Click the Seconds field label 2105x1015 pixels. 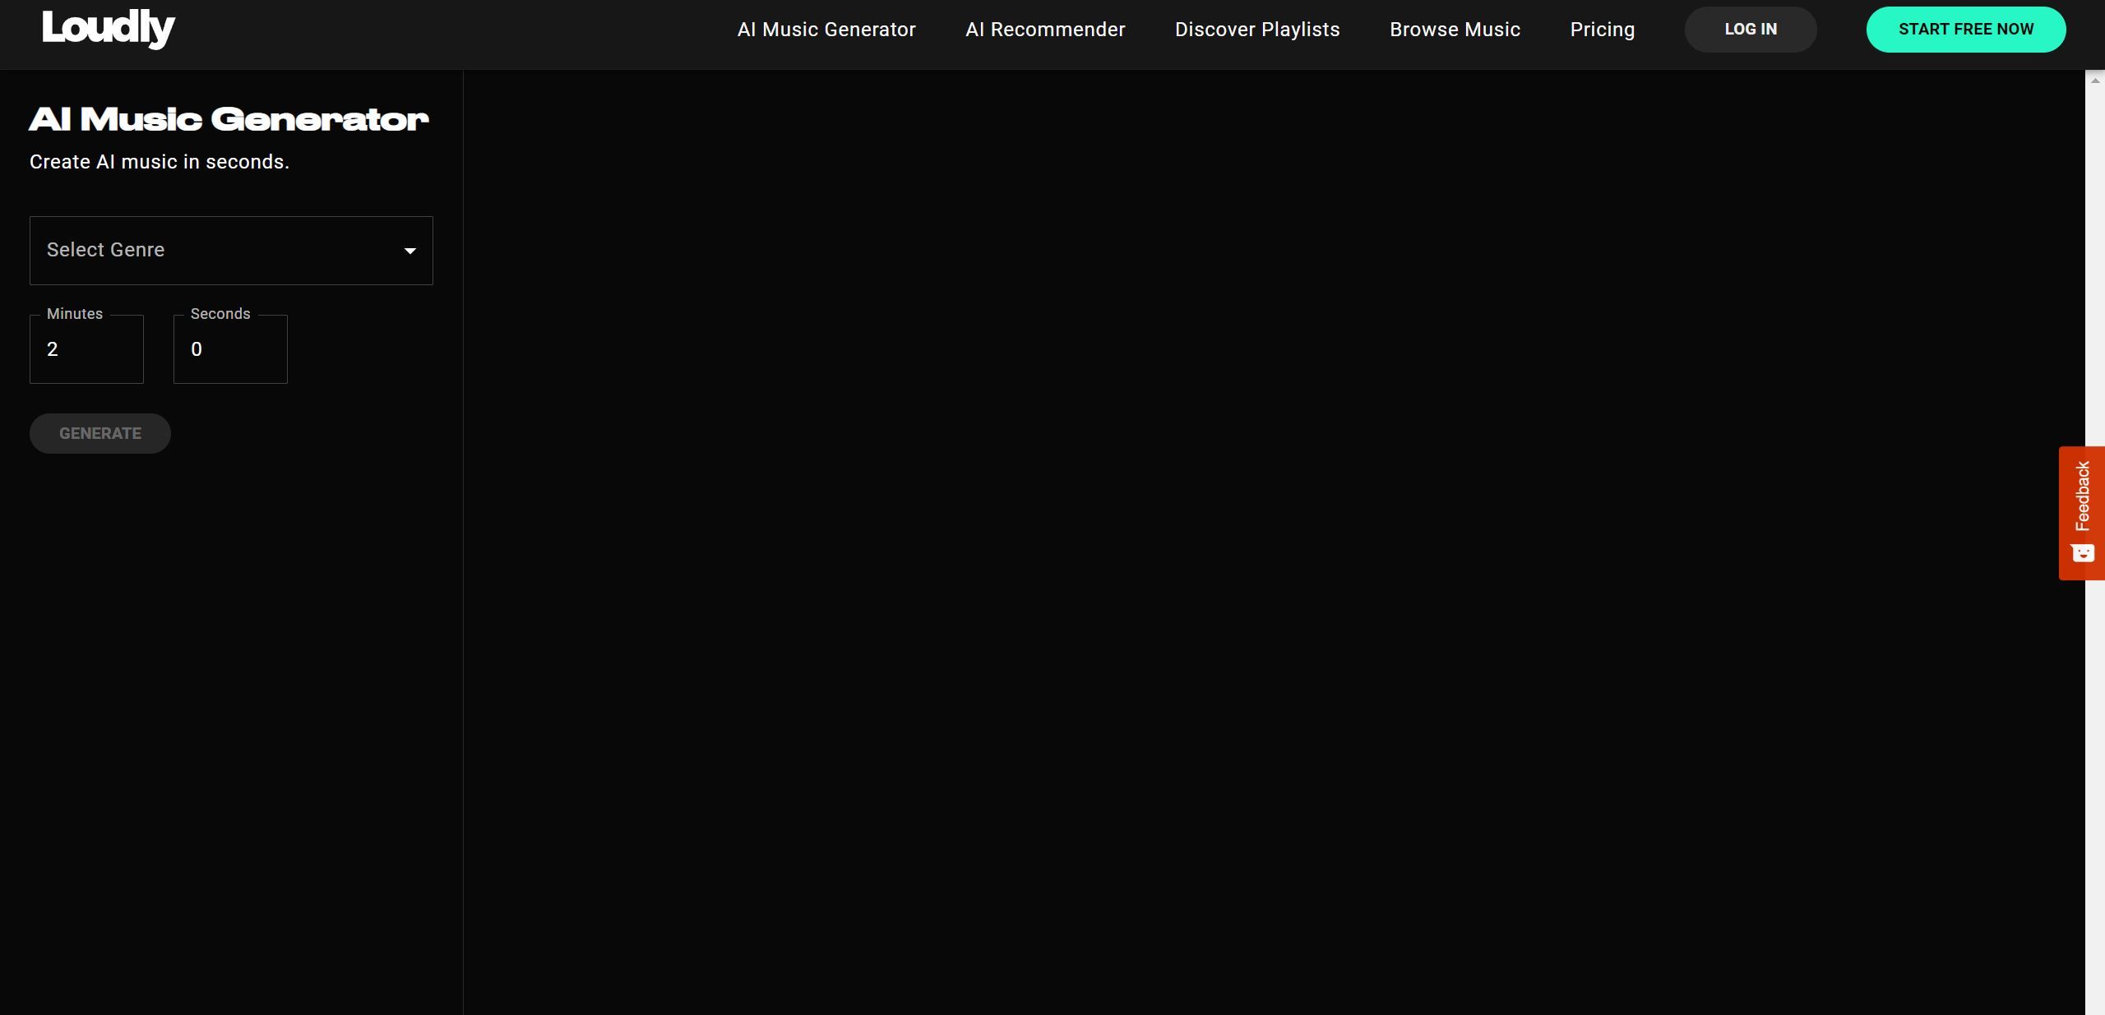[220, 314]
